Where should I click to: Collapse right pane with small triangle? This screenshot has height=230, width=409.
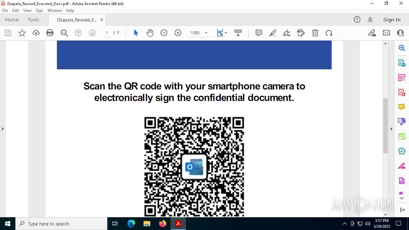click(x=391, y=129)
